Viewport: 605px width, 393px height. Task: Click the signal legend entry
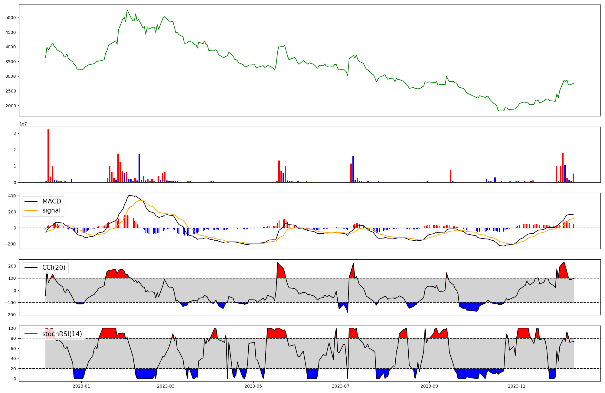pyautogui.click(x=51, y=210)
